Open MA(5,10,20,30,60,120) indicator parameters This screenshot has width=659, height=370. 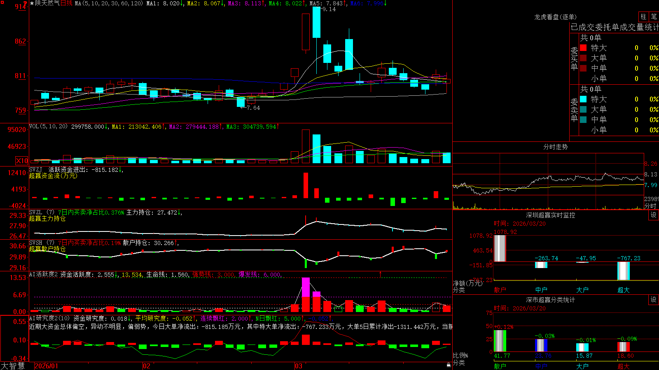109,3
